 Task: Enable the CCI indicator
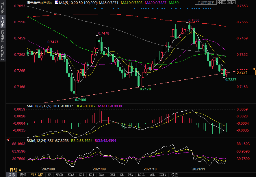[81, 175]
